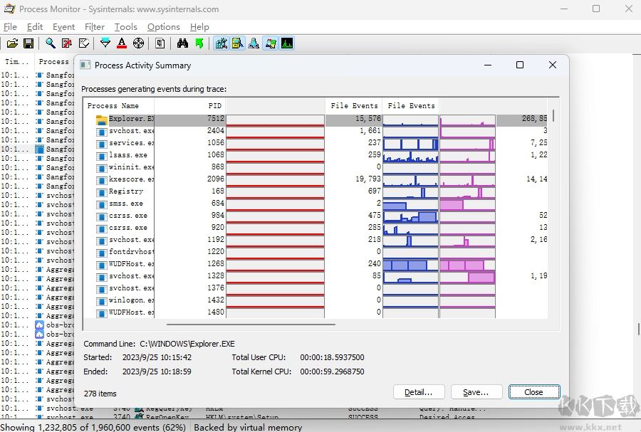Toggle event capture with the magnifier icon
Viewport: 641px width, 432px height.
(50, 43)
